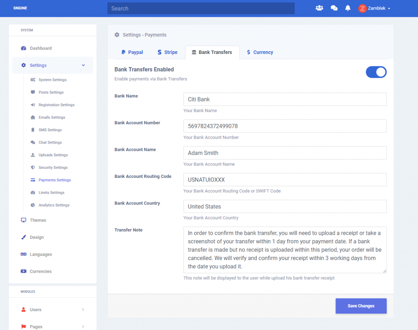Click the Settings gear icon in sidebar
418x330 pixels.
[23, 65]
